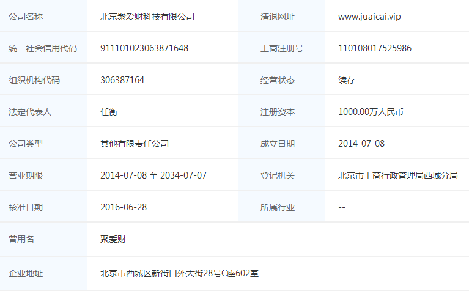The height and width of the screenshot is (291, 469).
Task: Select former name 聚爱财
Action: point(113,239)
